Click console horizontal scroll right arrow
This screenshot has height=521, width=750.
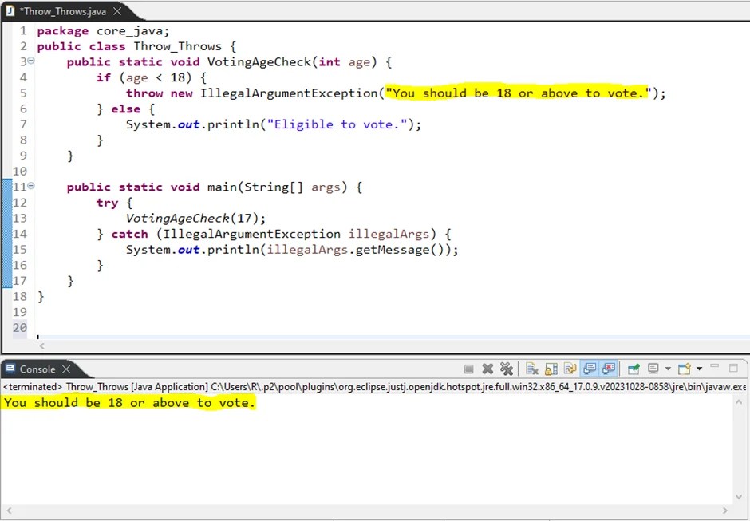pos(725,511)
